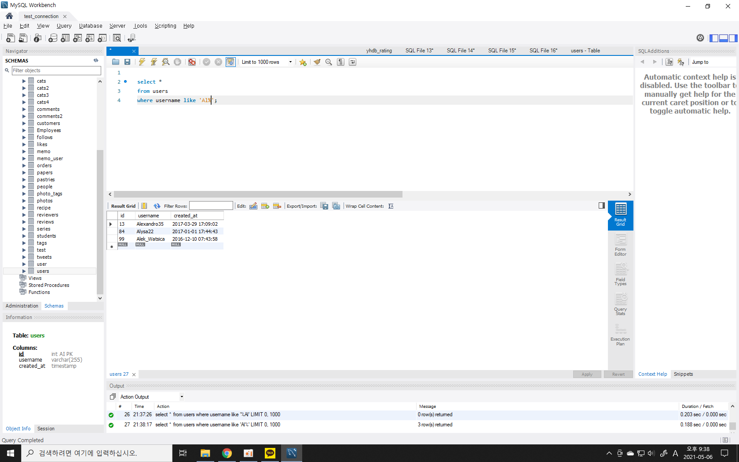Image resolution: width=739 pixels, height=462 pixels.
Task: Export recordset to external file icon
Action: click(x=324, y=206)
